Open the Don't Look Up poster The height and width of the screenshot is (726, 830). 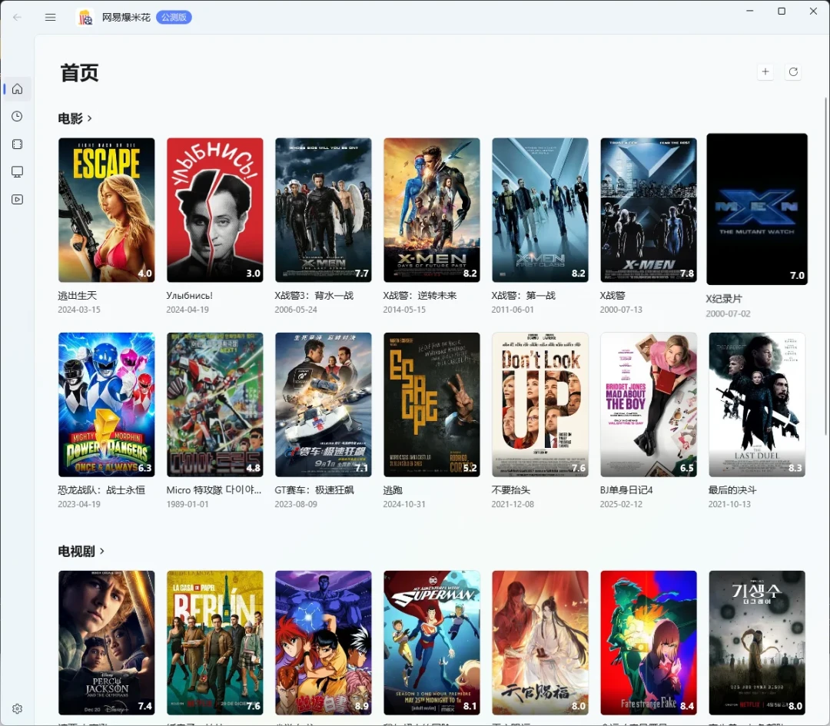(540, 405)
